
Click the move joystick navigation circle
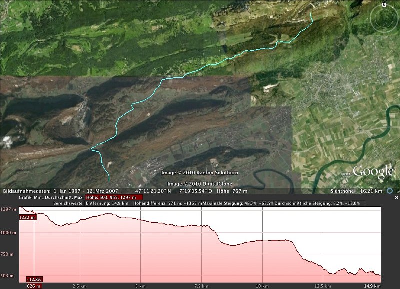(x=384, y=43)
